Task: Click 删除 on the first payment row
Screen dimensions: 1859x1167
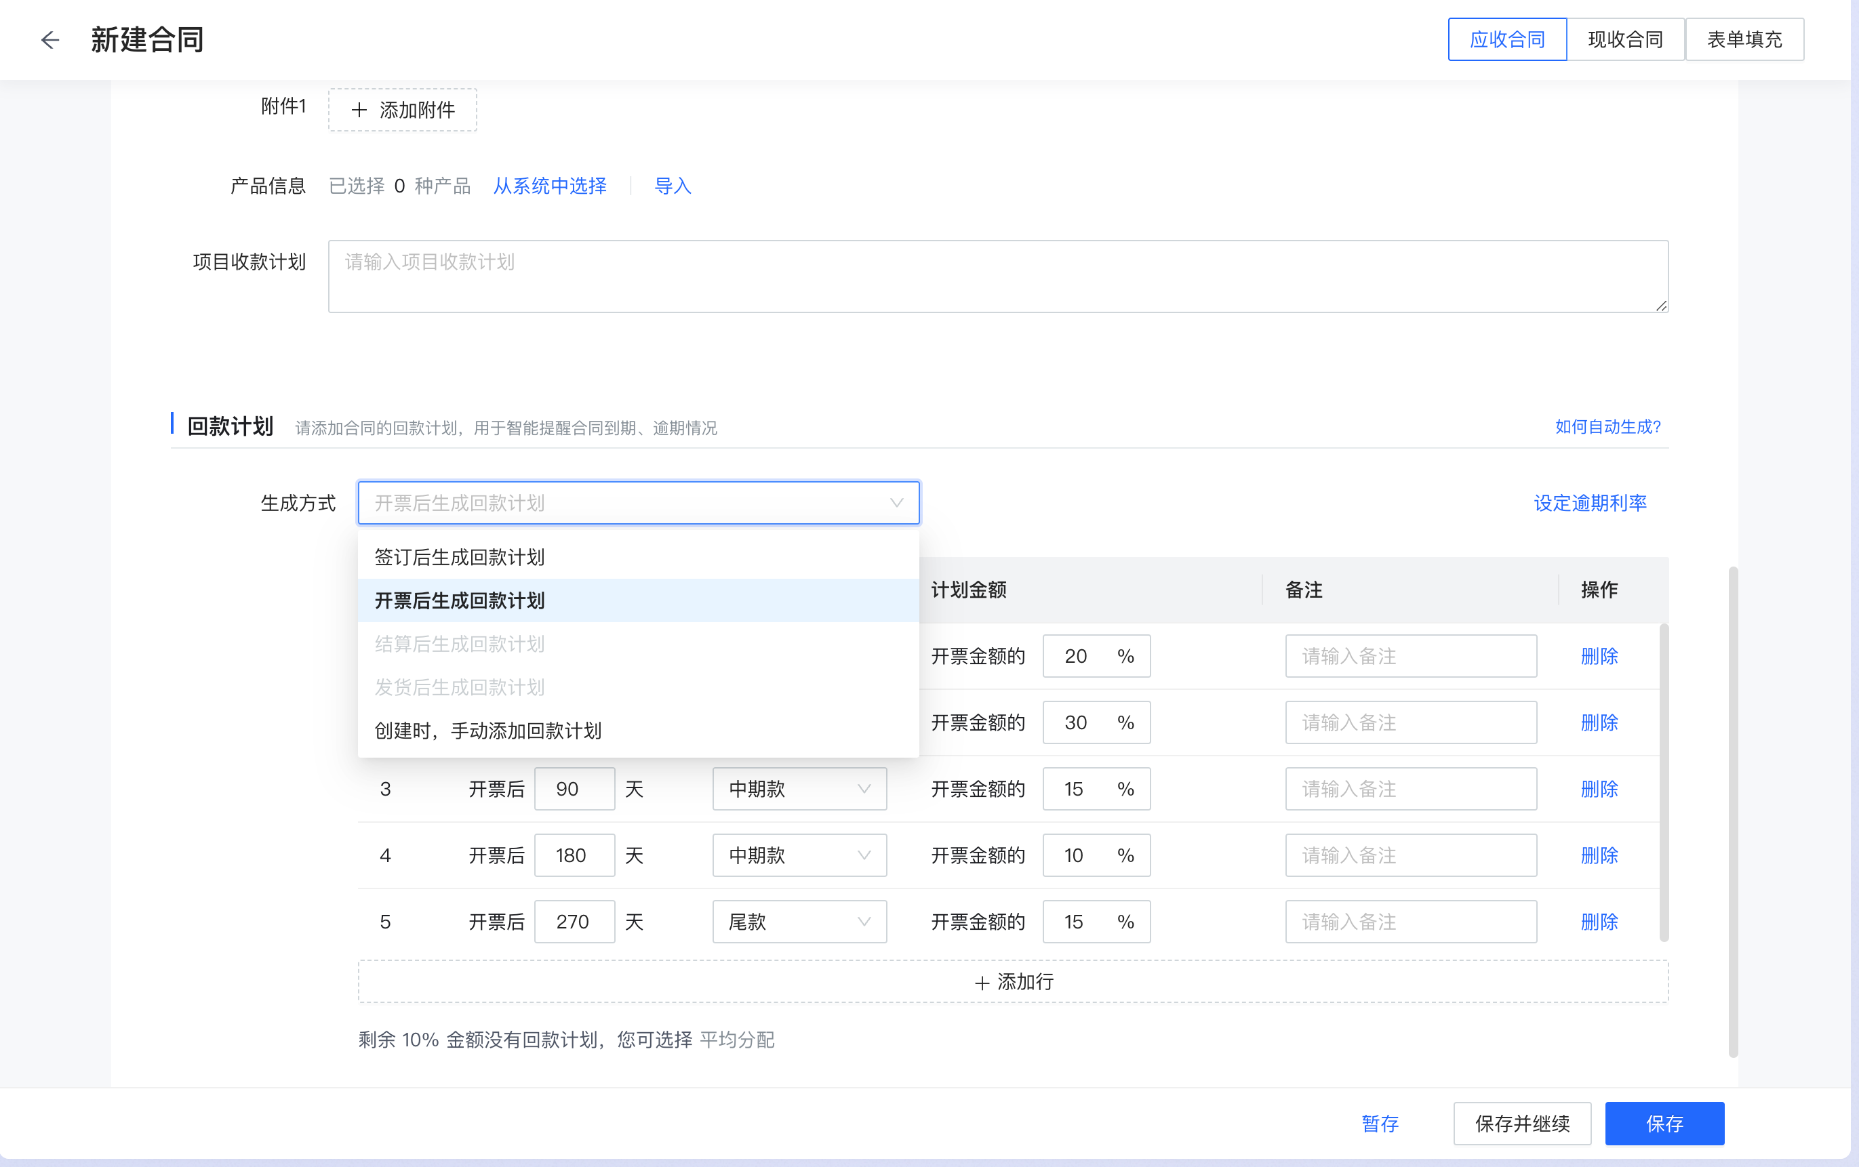Action: click(x=1599, y=656)
